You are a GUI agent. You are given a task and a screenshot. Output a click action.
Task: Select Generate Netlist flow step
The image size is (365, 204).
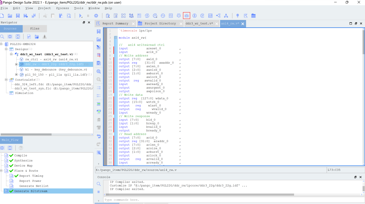[x=34, y=186]
